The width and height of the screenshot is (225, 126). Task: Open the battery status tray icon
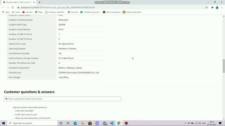click(x=192, y=123)
